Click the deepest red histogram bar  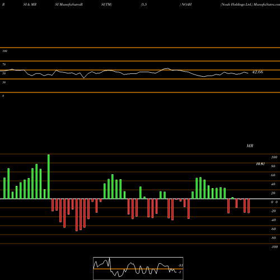[77, 215]
